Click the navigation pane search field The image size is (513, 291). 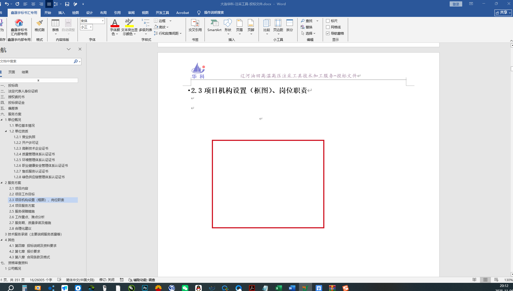pos(36,61)
